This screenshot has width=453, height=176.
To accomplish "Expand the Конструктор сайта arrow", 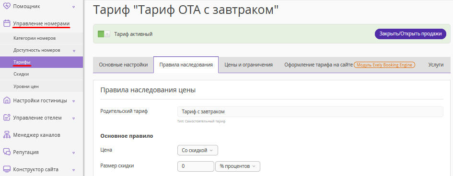I will click(x=74, y=170).
